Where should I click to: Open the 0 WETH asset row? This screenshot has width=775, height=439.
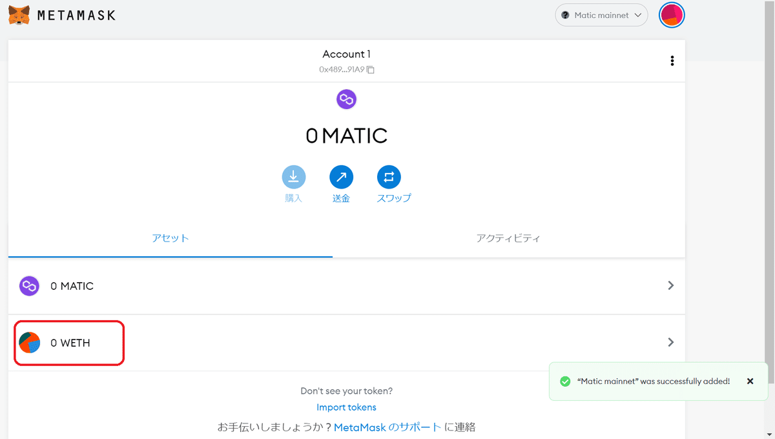click(x=347, y=343)
